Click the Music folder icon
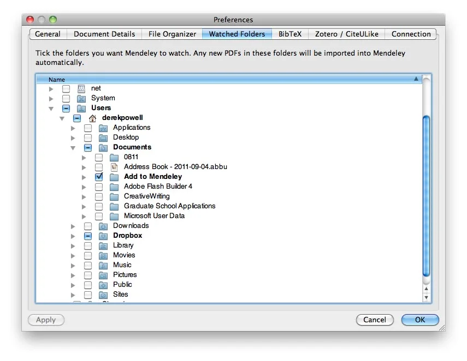 (103, 265)
